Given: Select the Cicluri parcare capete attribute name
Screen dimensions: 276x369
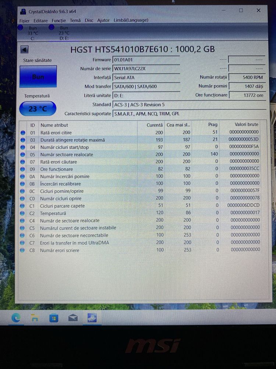Looking at the screenshot, I should click(62, 206).
